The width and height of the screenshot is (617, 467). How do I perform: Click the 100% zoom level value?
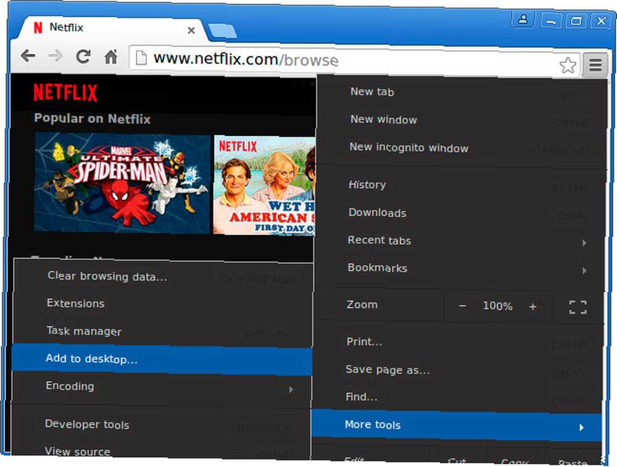497,306
